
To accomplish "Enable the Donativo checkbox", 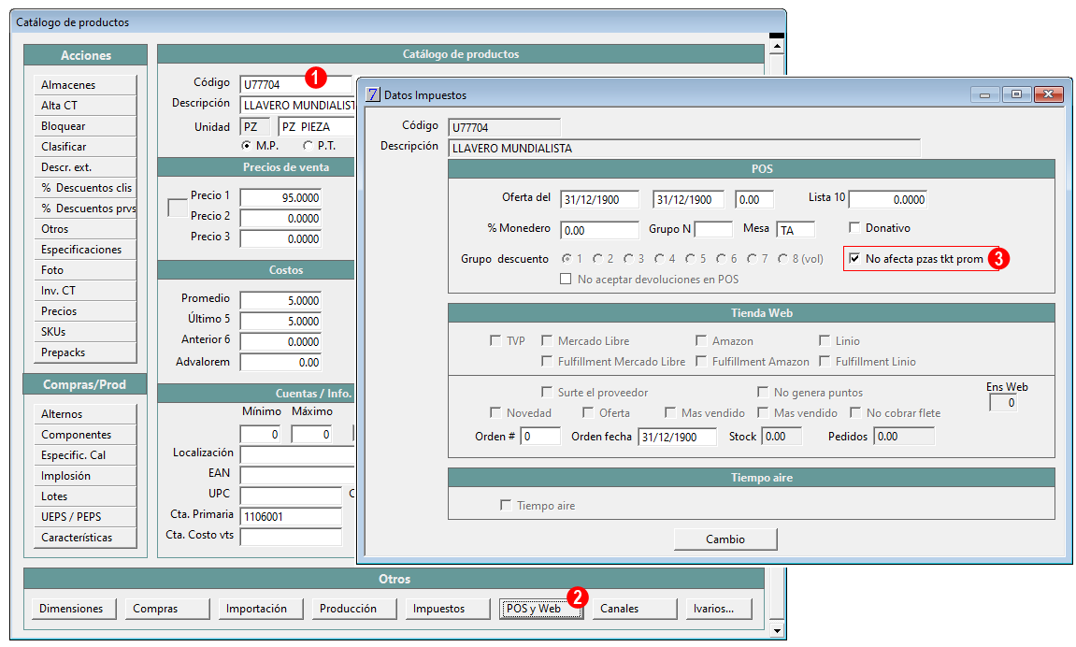I will pos(854,227).
